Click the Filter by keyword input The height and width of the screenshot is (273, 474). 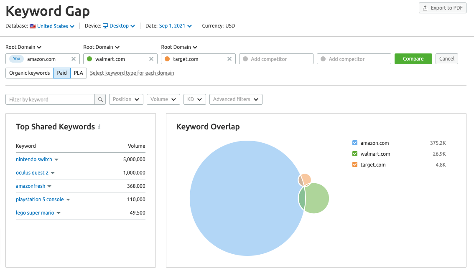[50, 99]
